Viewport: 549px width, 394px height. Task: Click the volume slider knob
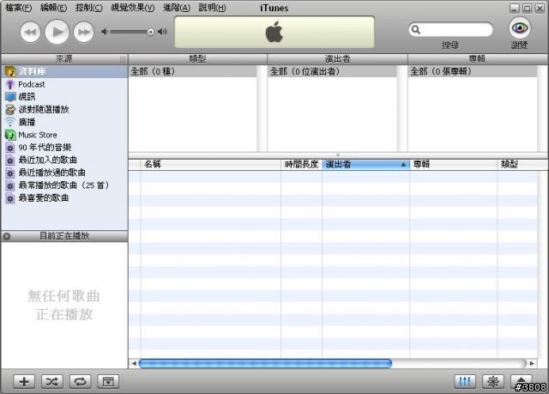coord(151,32)
